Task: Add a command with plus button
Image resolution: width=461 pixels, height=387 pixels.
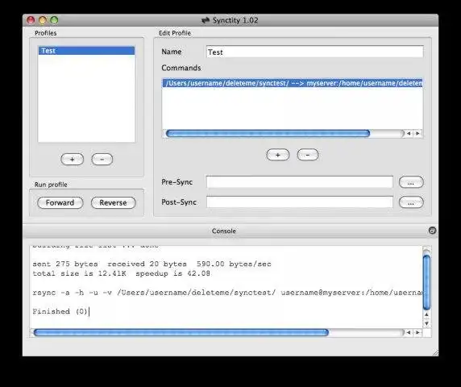Action: click(278, 155)
